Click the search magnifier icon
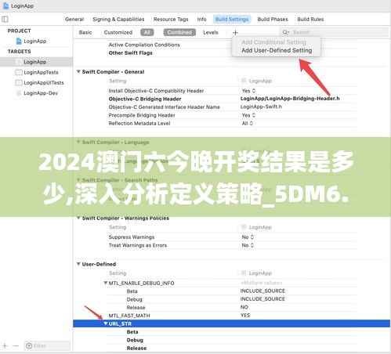Screen dimensions: 391x354 [x=286, y=32]
